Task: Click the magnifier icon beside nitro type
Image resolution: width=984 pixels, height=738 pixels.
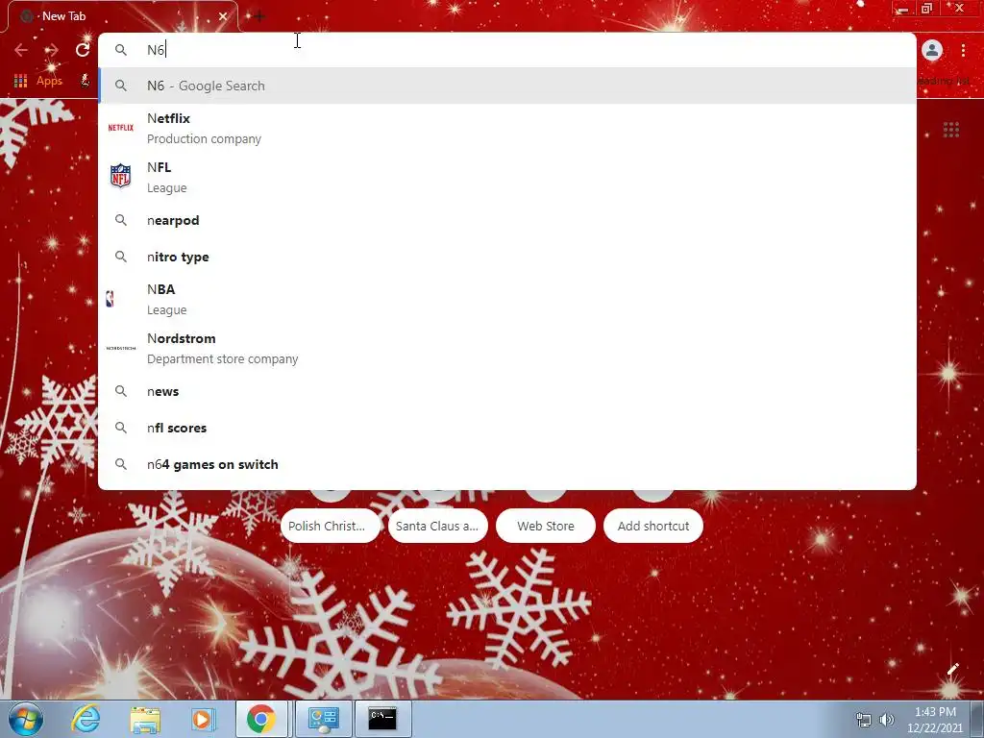Action: coord(120,257)
